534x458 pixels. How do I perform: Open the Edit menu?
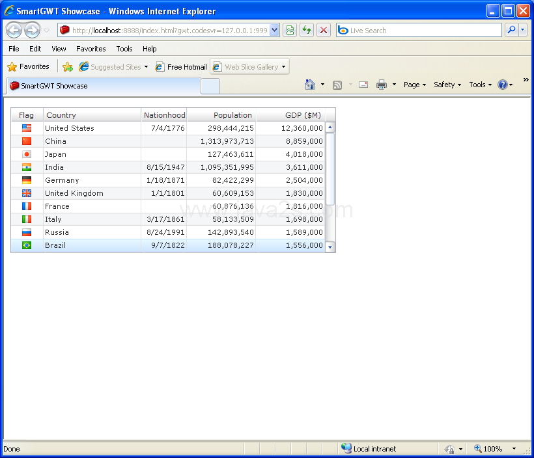[35, 49]
